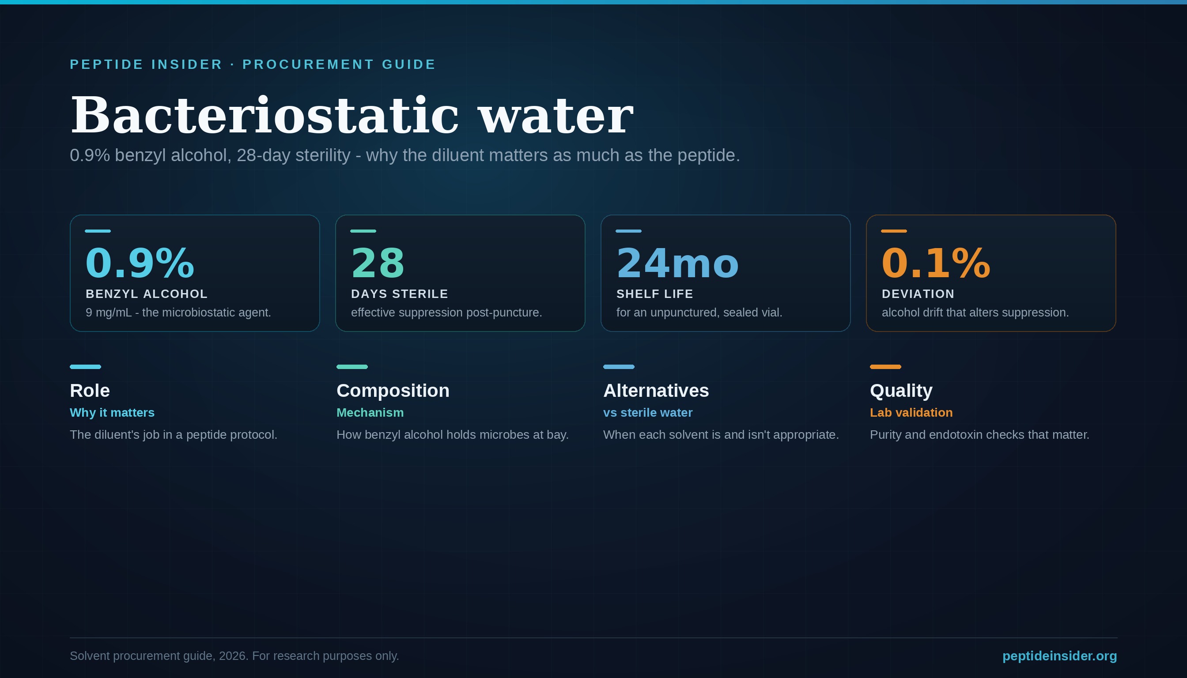Open the Alternatives section heading

tap(656, 390)
